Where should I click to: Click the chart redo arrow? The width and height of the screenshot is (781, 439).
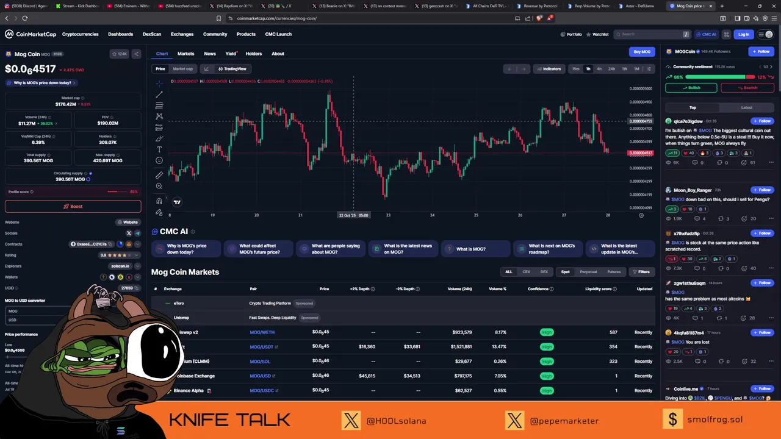(x=523, y=69)
